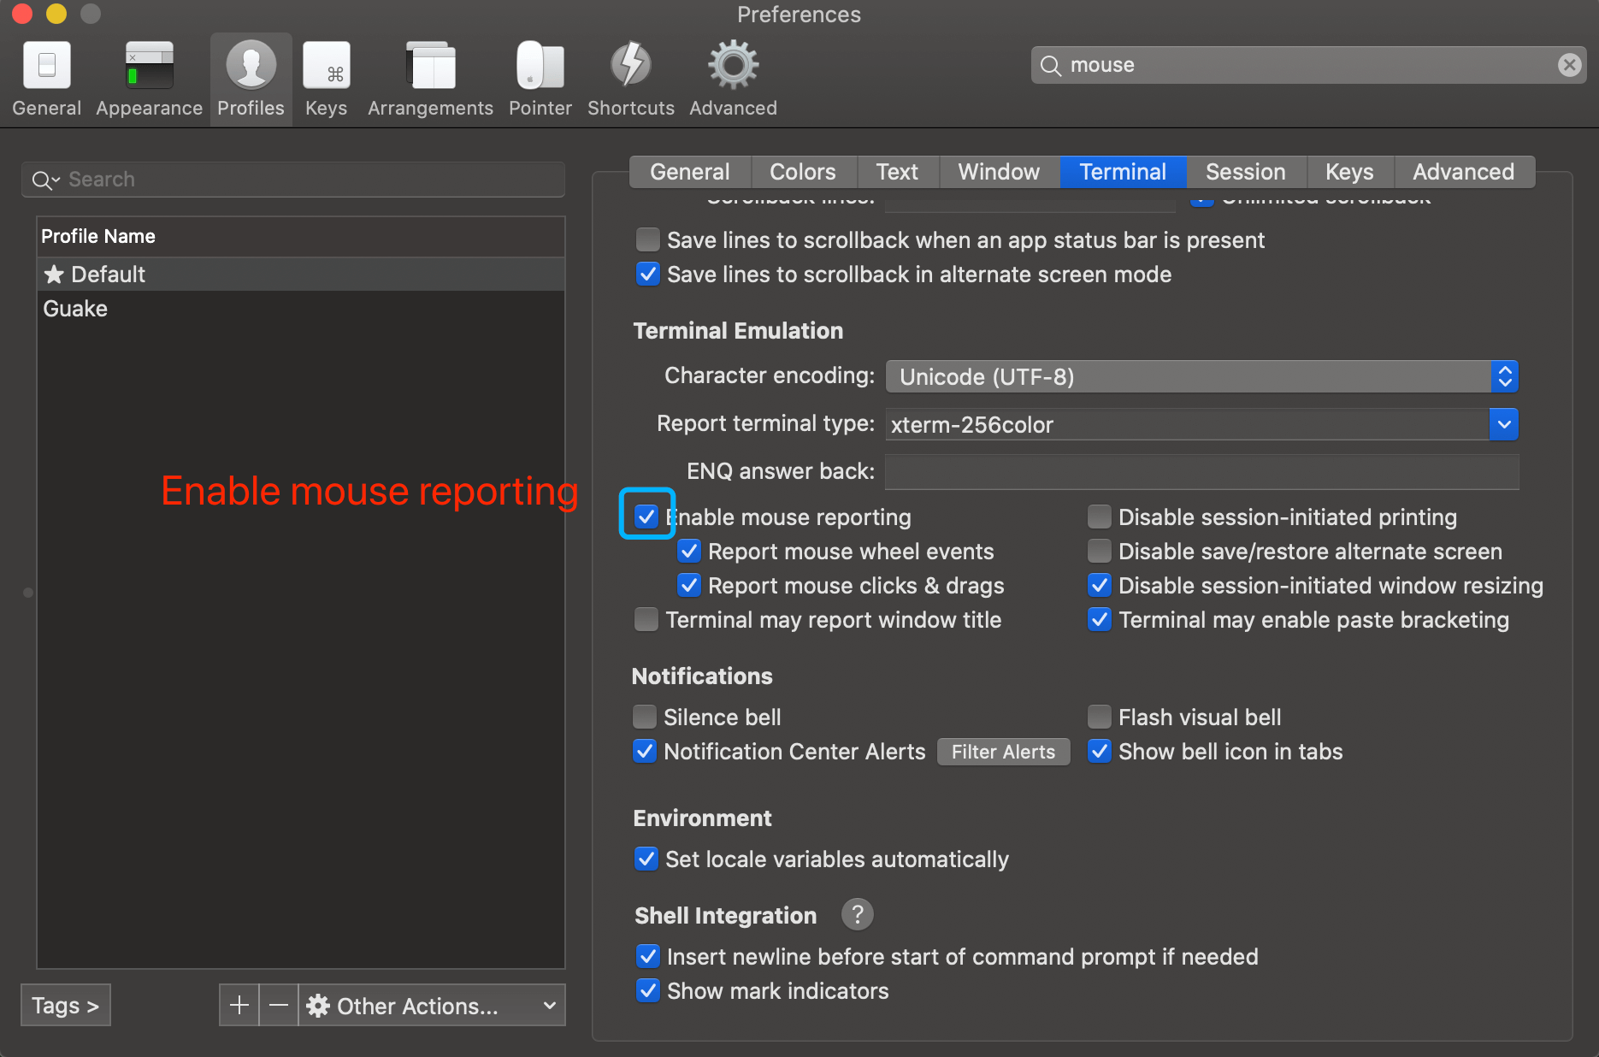Image resolution: width=1599 pixels, height=1057 pixels.
Task: Toggle Notification Center Alerts
Action: pyautogui.click(x=645, y=751)
